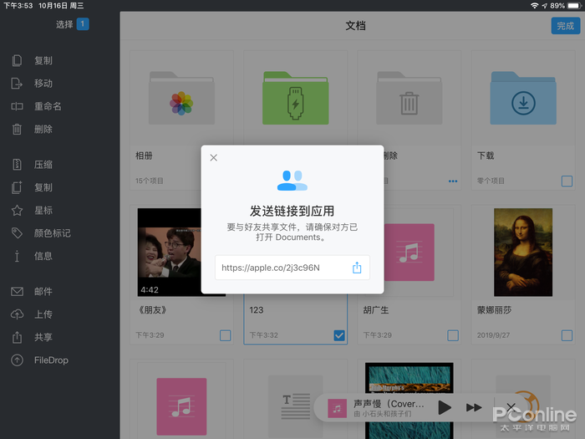This screenshot has height=439, width=585.
Task: Open the trash bin folder
Action: tap(409, 98)
